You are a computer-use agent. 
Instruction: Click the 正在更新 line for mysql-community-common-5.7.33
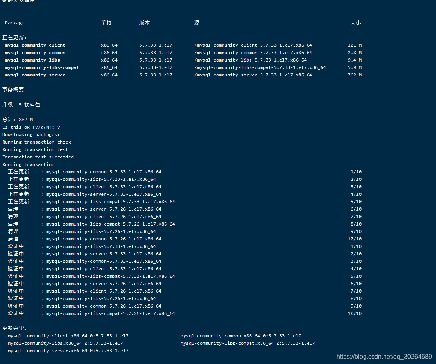(x=185, y=172)
